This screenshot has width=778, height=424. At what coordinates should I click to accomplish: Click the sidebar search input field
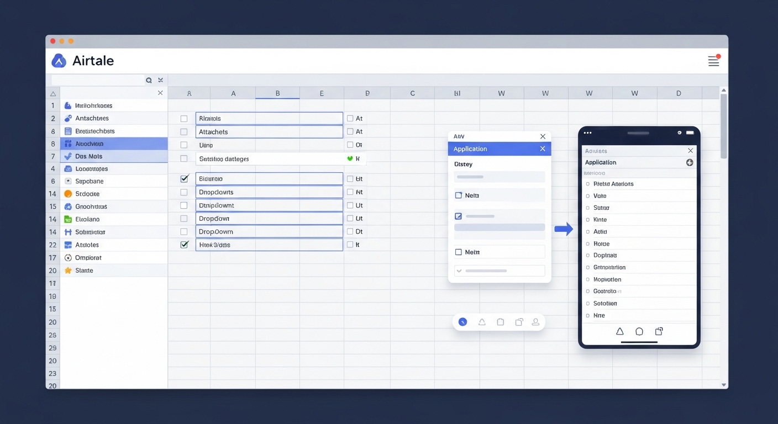coord(97,80)
